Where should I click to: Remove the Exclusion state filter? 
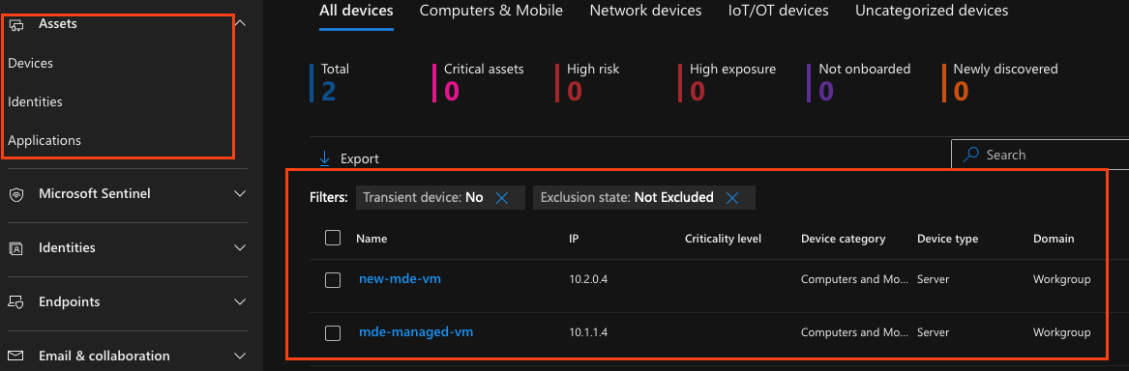732,198
